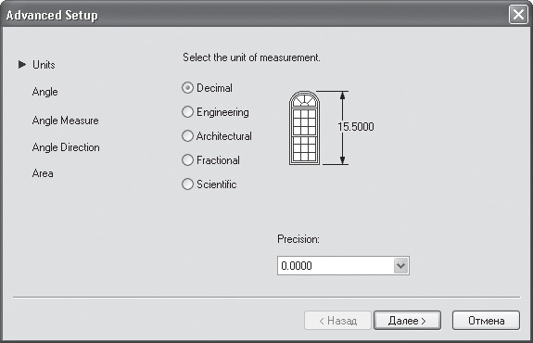This screenshot has width=533, height=343.
Task: Click the Далее next button
Action: [407, 320]
